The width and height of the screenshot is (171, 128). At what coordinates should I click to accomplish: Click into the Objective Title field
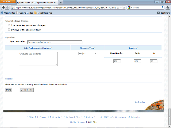click(x=55, y=42)
